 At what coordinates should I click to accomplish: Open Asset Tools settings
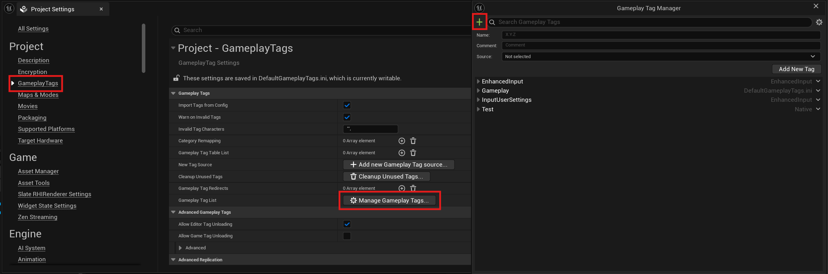click(34, 183)
